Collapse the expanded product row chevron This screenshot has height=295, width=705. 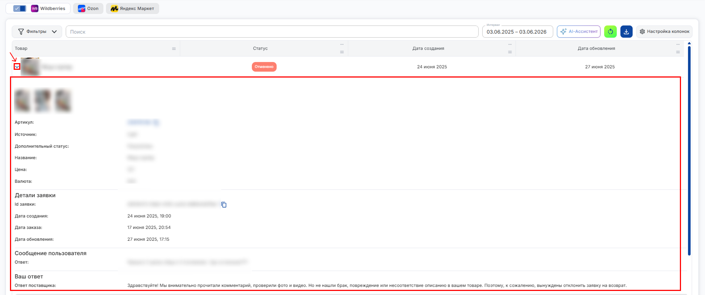click(17, 67)
